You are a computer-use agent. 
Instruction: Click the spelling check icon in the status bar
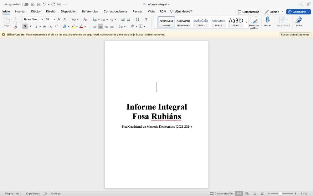click(x=45, y=193)
